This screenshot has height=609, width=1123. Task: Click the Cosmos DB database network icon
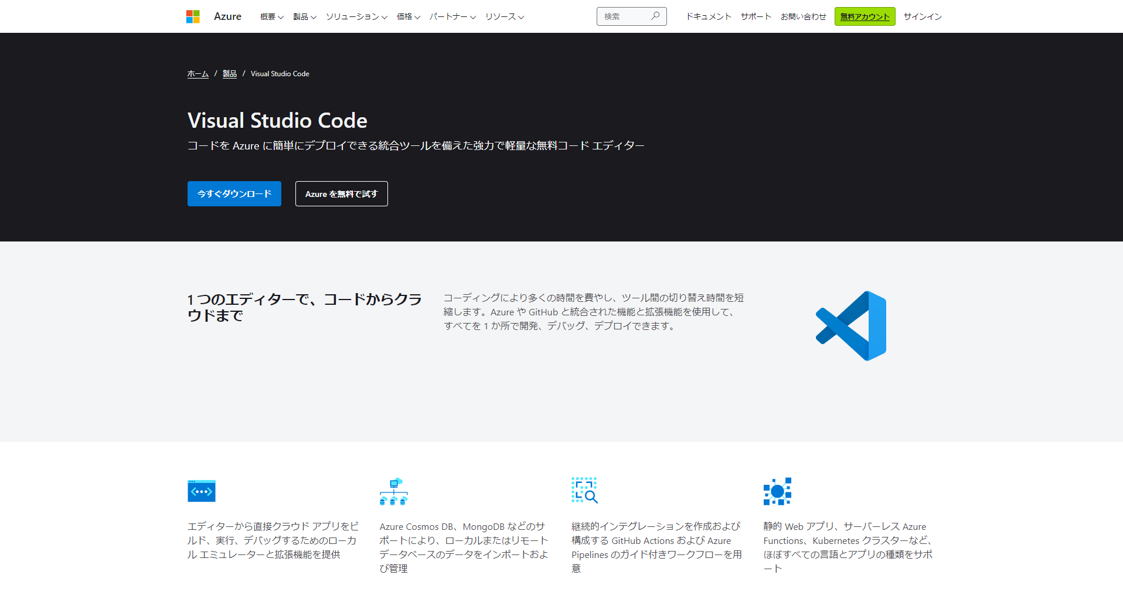pyautogui.click(x=393, y=491)
